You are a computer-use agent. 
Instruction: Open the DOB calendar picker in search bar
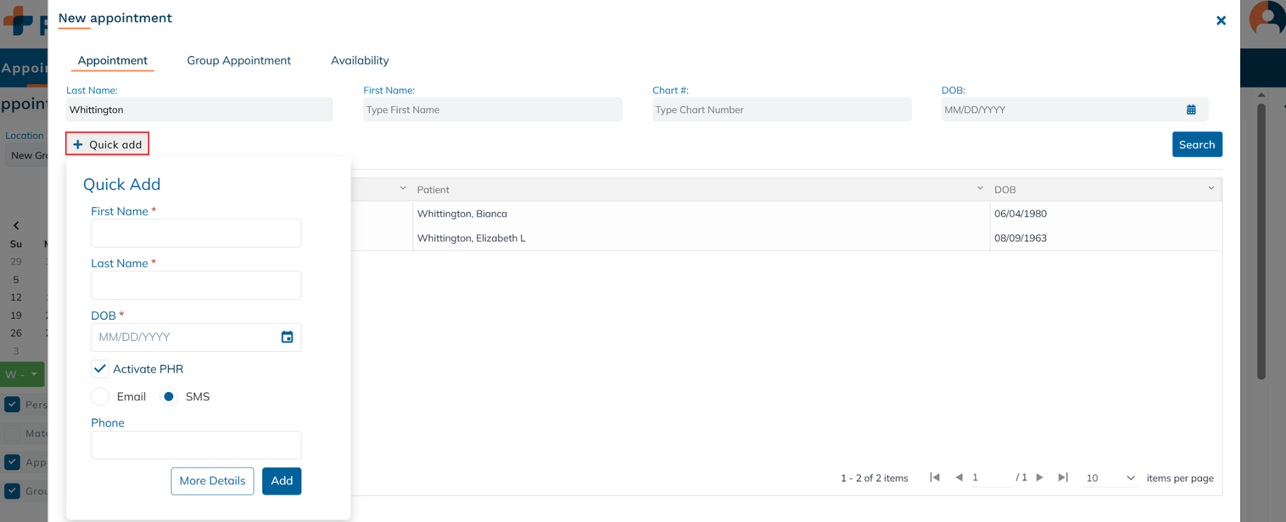click(x=1191, y=110)
